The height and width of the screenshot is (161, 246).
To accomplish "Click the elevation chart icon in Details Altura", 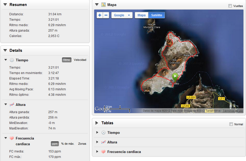I will 12,105.
